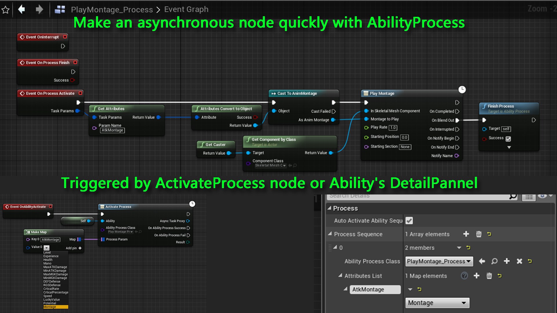Collapse the Process category in details panel
557x313 pixels.
(330, 208)
